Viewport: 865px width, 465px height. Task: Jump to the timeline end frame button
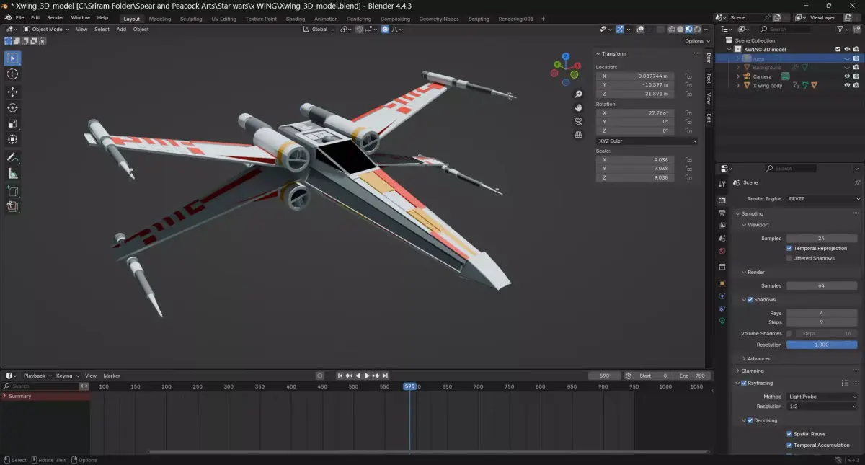[x=386, y=376]
